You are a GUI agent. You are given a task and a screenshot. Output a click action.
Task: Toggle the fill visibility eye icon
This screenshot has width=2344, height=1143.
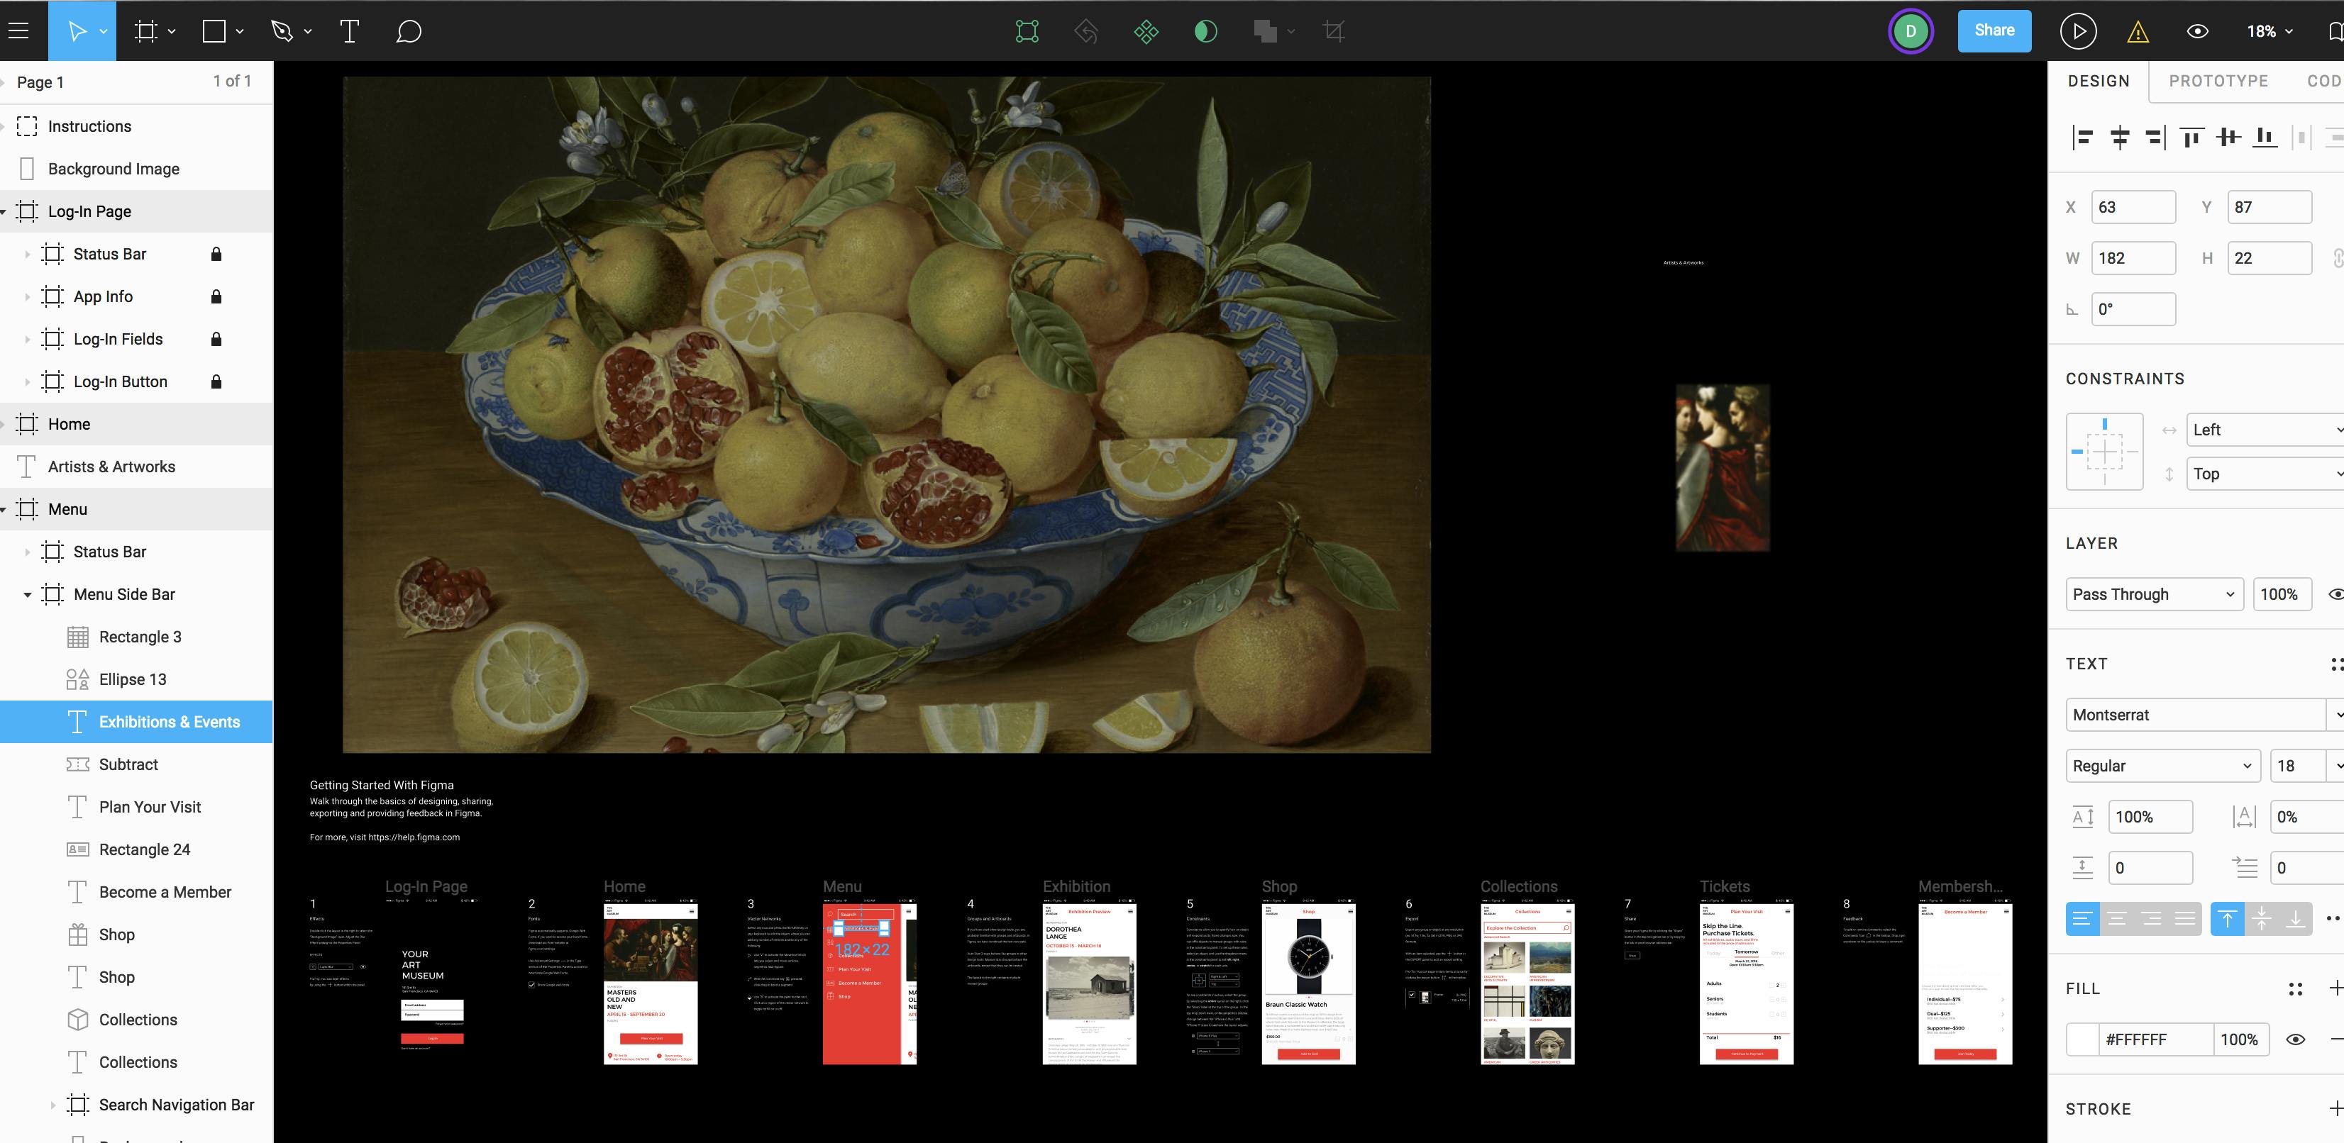(x=2295, y=1039)
